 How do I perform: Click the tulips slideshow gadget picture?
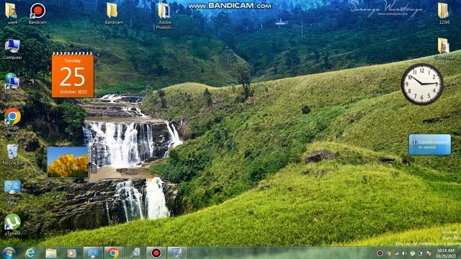point(68,162)
